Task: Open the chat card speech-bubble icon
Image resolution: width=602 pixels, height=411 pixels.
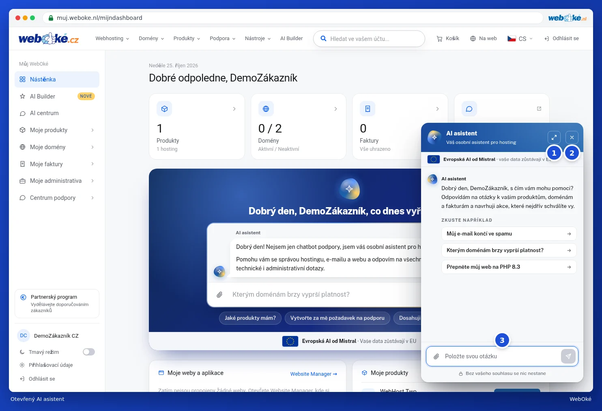Action: tap(469, 109)
